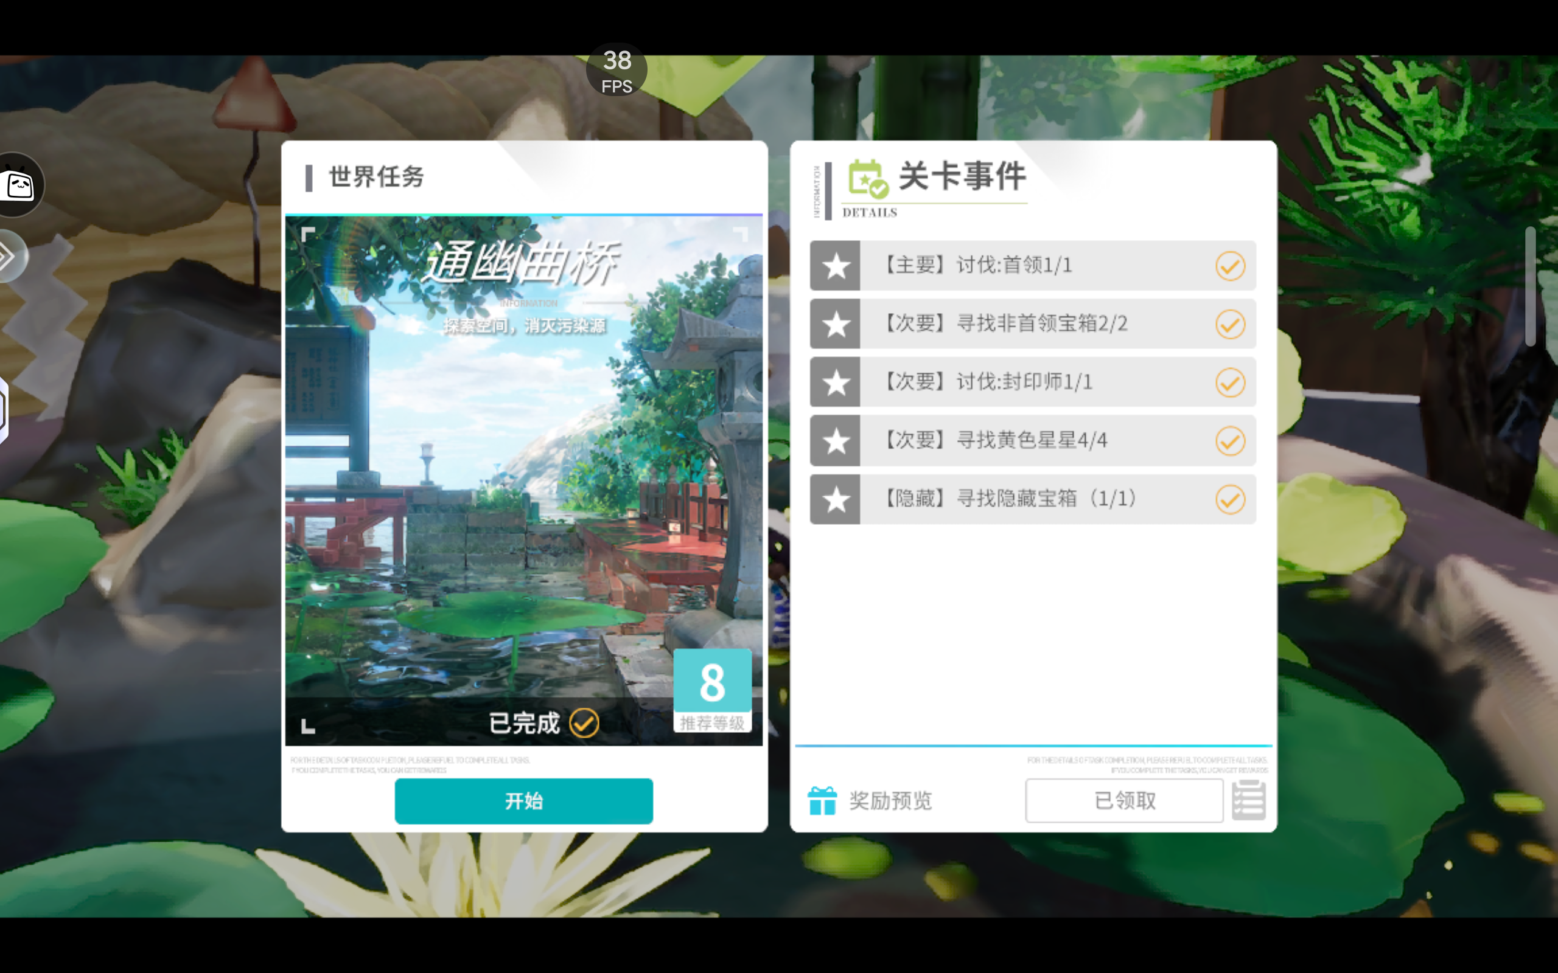The width and height of the screenshot is (1558, 973).
Task: Click star icon for 寻找非首领宝箱2/2 task
Action: tap(836, 324)
